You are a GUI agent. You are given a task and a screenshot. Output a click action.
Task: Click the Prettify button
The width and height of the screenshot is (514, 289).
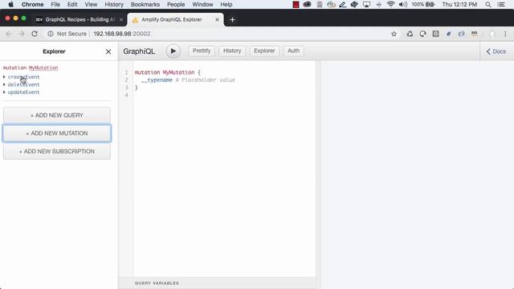click(x=202, y=51)
